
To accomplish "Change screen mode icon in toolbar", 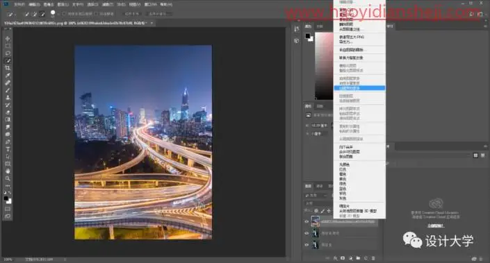I will (x=8, y=216).
